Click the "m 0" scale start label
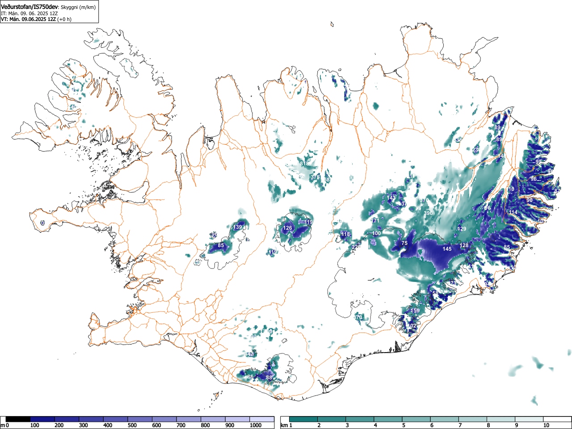572x429 pixels. [x=5, y=425]
